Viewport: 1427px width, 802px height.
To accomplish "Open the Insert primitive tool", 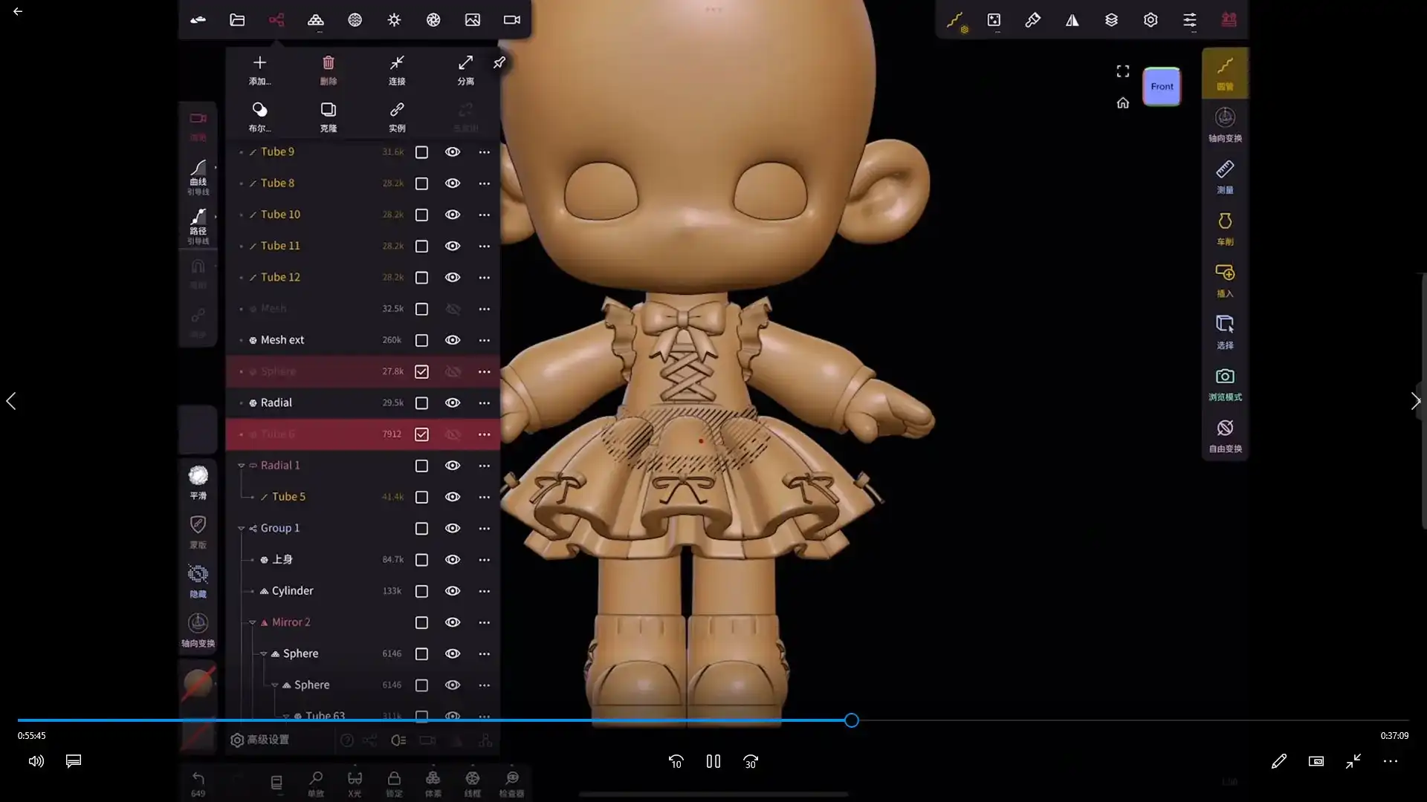I will [x=1224, y=279].
